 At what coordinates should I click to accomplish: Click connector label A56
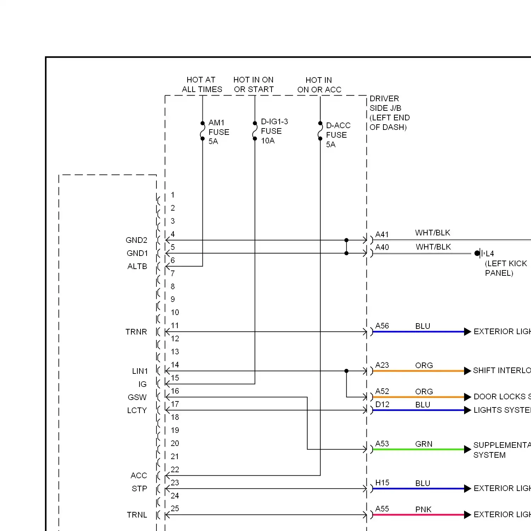point(382,326)
